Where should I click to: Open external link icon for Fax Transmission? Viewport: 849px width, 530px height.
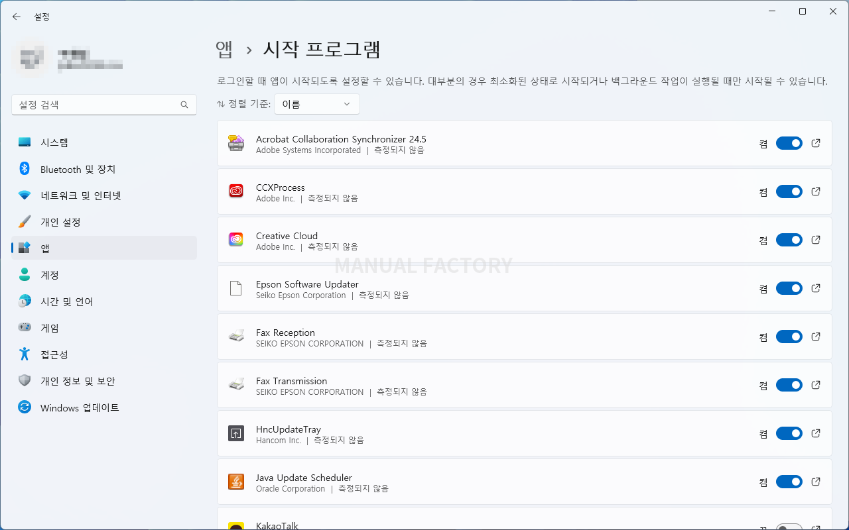click(x=816, y=385)
